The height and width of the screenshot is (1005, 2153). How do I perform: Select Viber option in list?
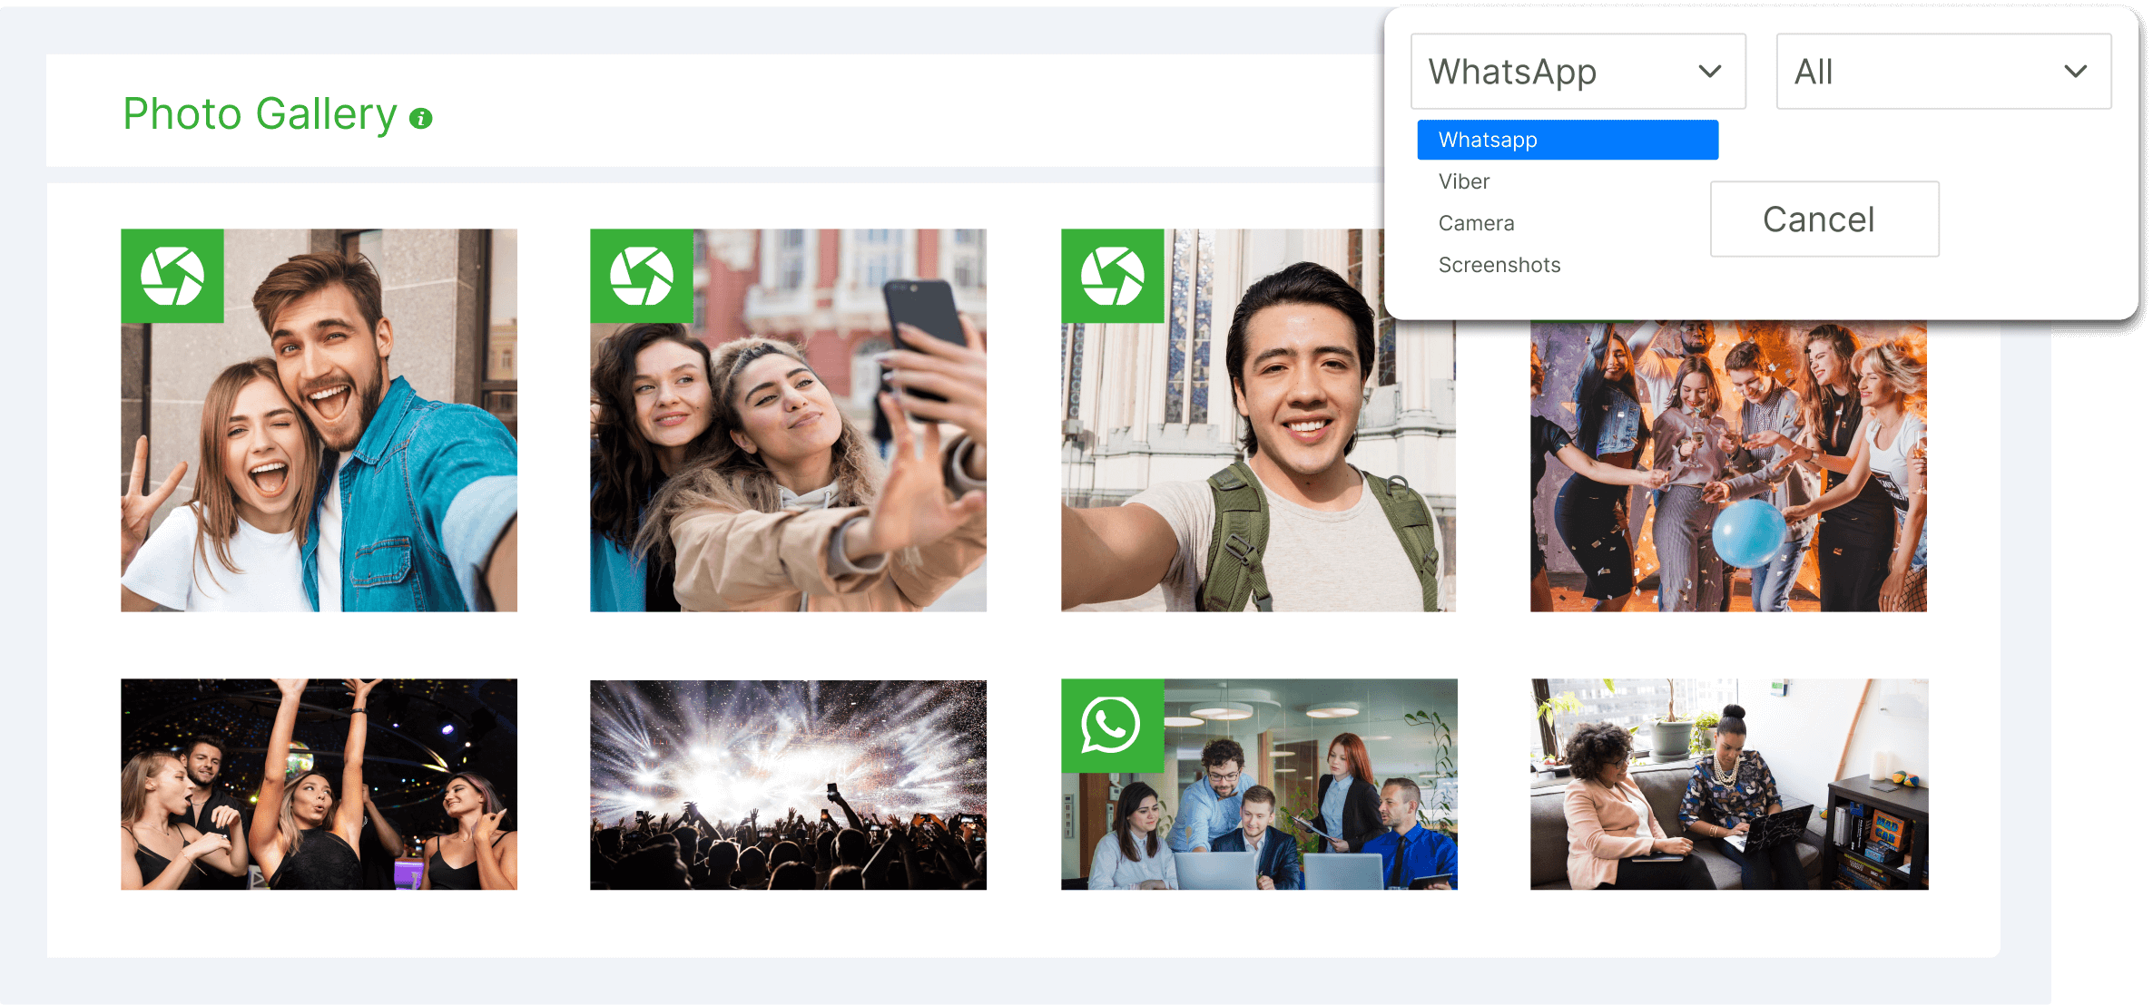tap(1464, 181)
